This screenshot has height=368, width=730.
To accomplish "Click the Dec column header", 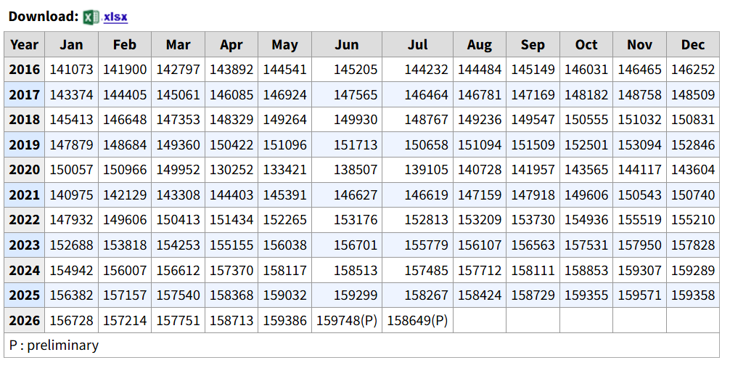I will (x=693, y=45).
